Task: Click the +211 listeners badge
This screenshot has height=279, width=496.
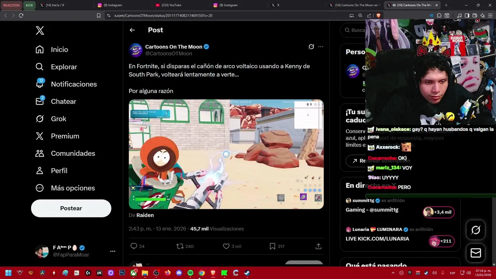Action: (x=441, y=241)
